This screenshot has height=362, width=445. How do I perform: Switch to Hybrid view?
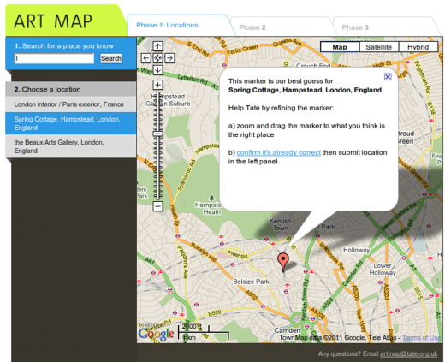418,47
